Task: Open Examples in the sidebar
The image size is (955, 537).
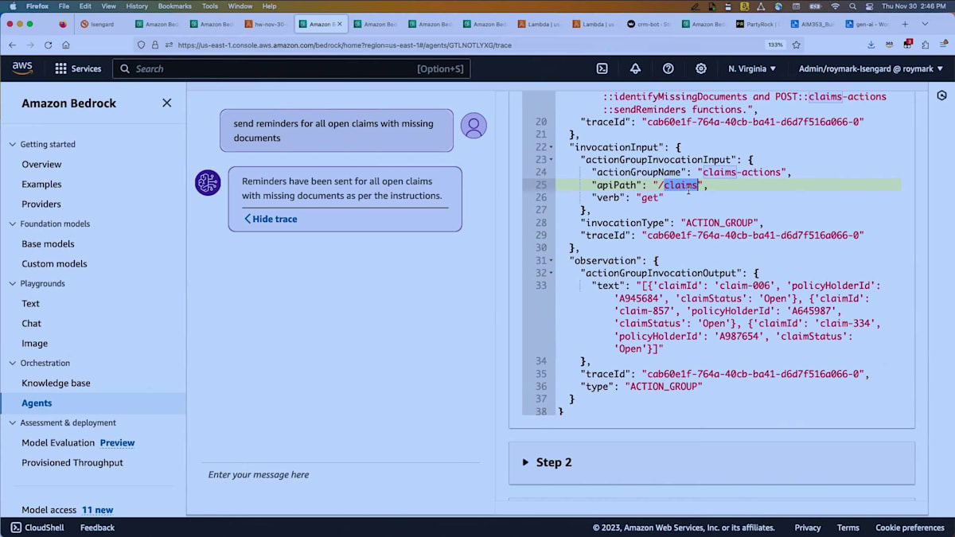Action: pyautogui.click(x=41, y=184)
